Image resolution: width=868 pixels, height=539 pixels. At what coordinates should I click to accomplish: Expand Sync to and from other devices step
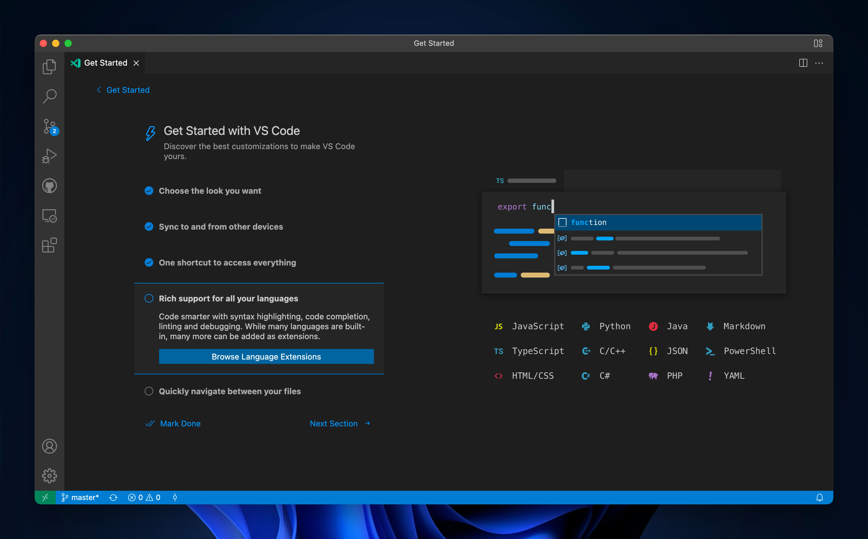(221, 226)
